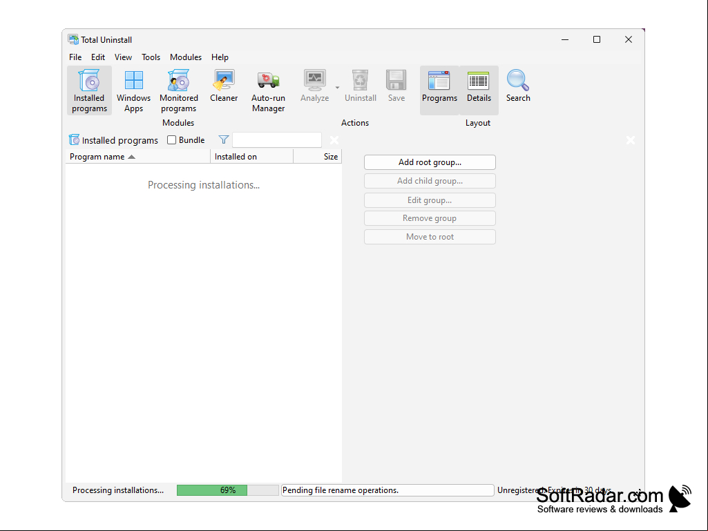The image size is (708, 531).
Task: Sort by Program name column
Action: click(138, 157)
